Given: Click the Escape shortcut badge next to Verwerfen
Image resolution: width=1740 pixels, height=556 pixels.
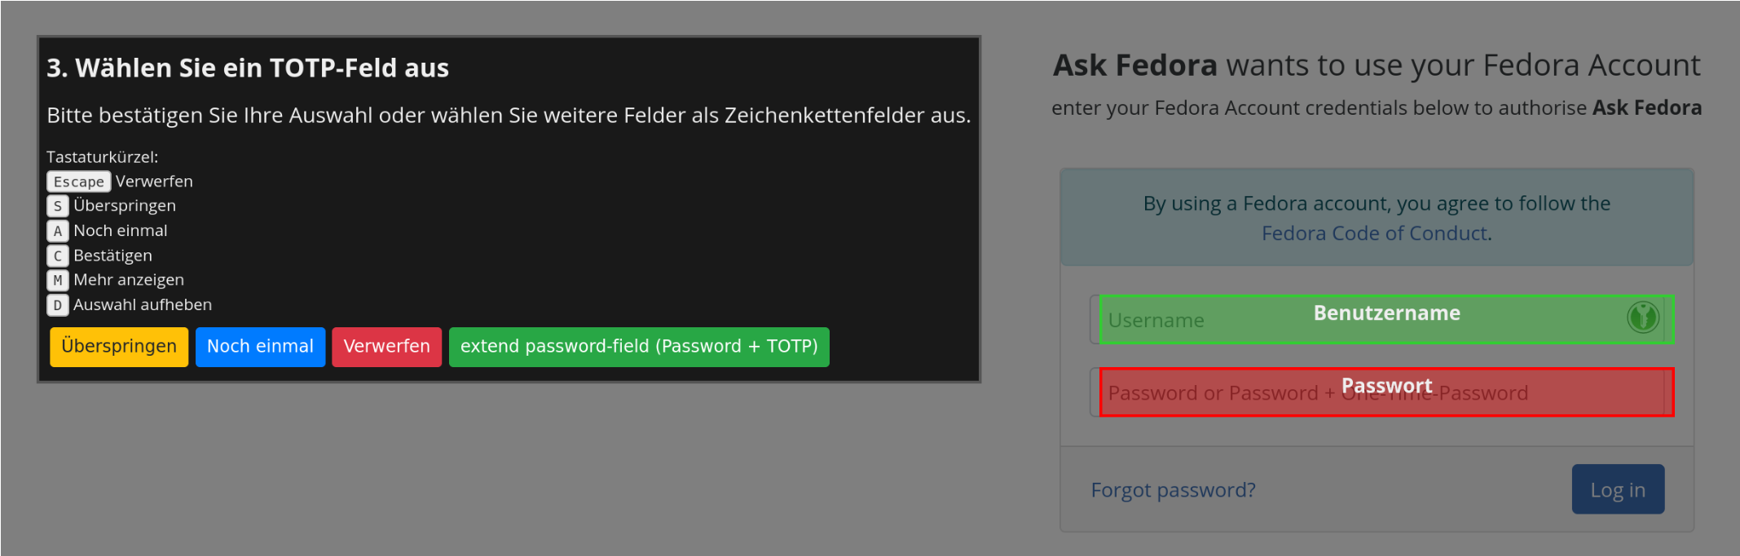Looking at the screenshot, I should click(77, 181).
